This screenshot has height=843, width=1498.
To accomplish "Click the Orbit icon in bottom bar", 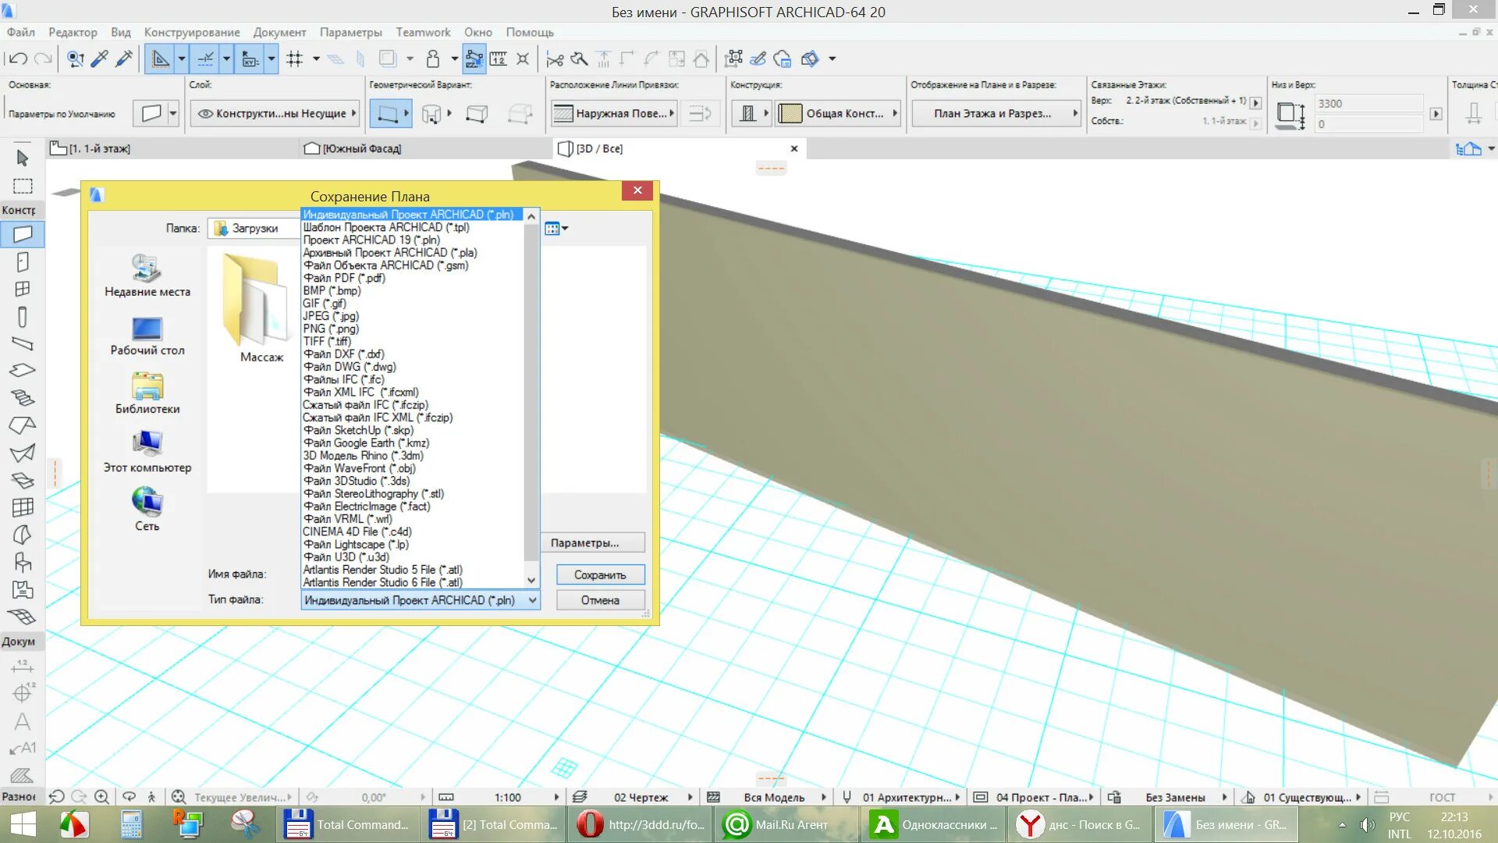I will click(x=130, y=797).
